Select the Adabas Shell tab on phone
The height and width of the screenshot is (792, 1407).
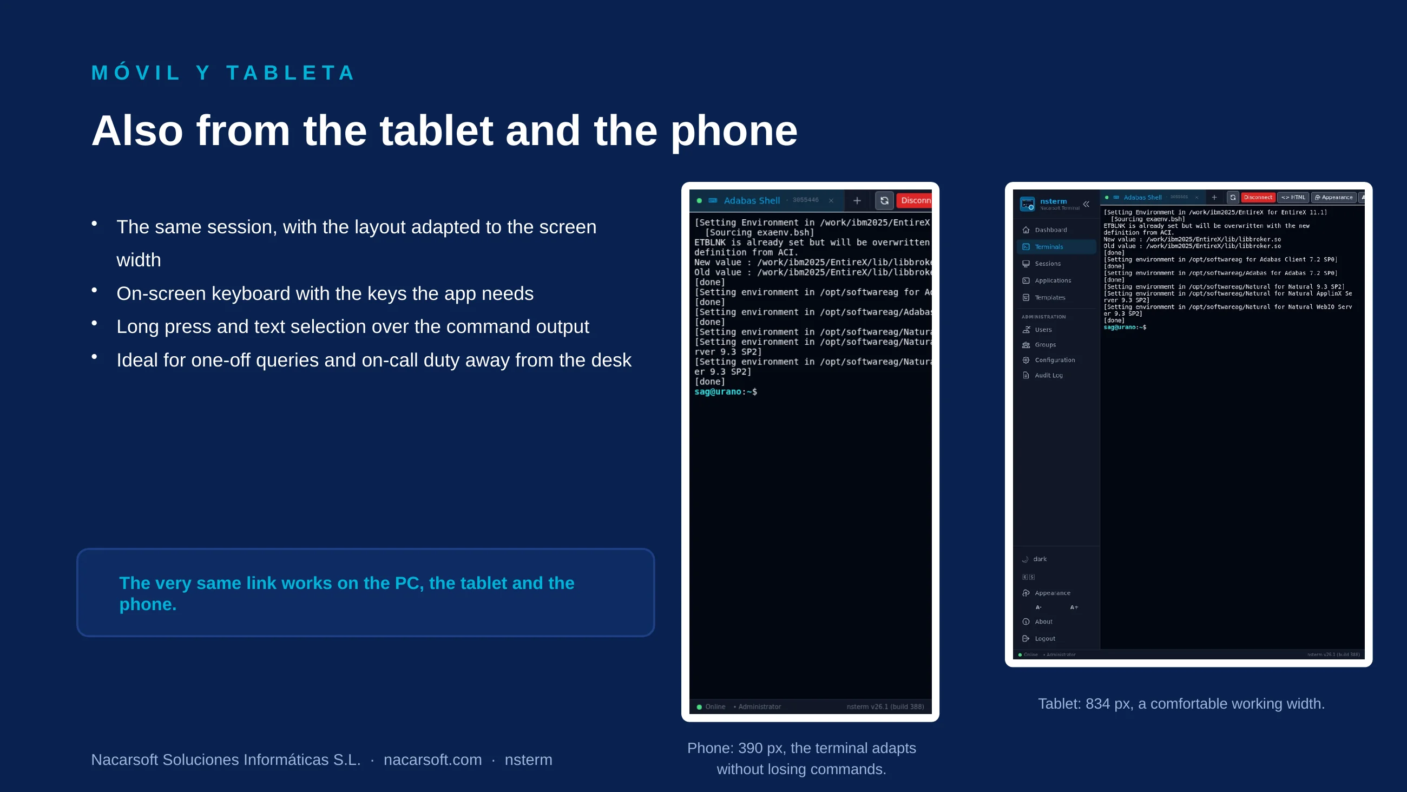(x=752, y=201)
